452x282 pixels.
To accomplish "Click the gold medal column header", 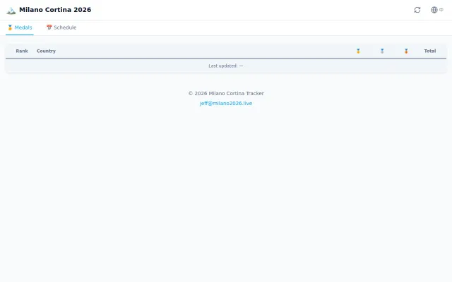I will point(358,51).
